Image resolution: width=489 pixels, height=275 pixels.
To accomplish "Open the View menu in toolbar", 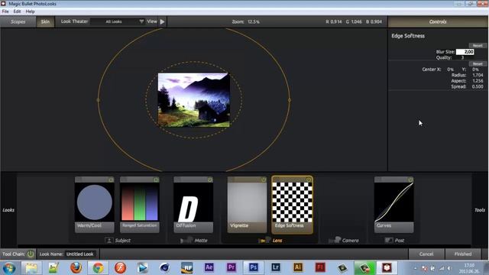I will click(x=152, y=21).
